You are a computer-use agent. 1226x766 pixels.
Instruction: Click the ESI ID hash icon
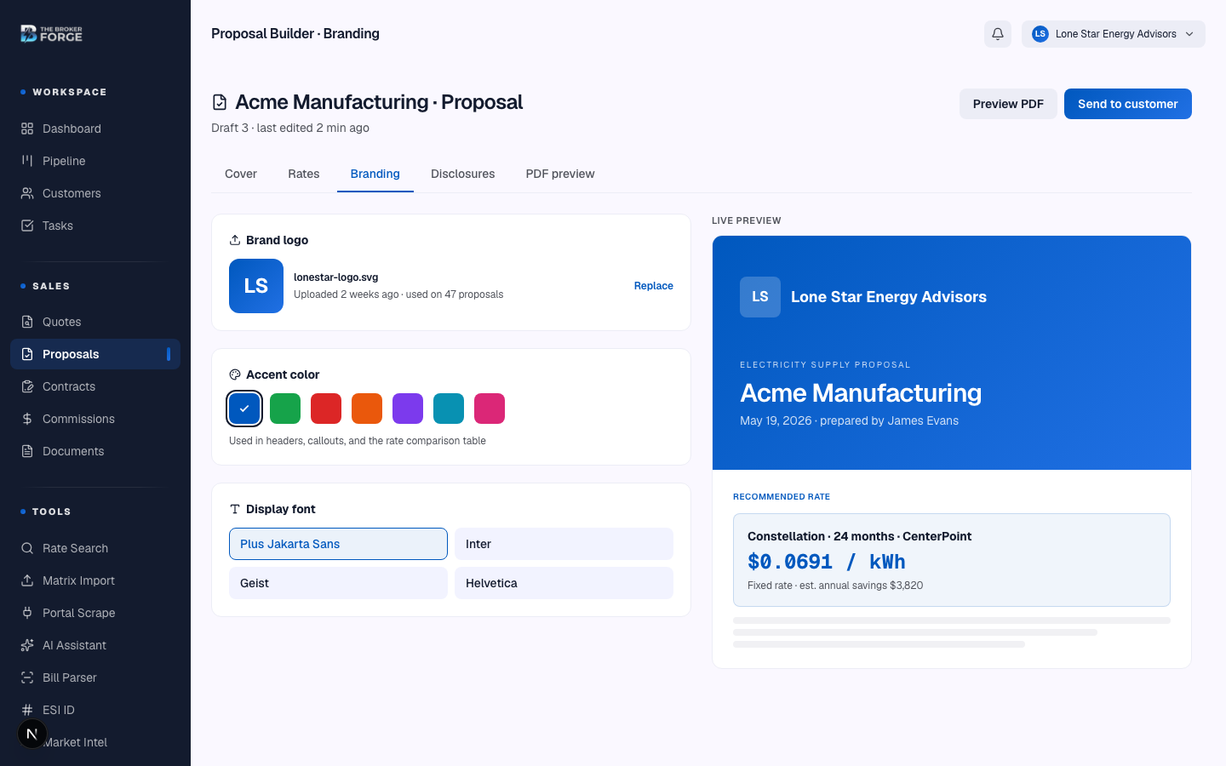point(27,710)
